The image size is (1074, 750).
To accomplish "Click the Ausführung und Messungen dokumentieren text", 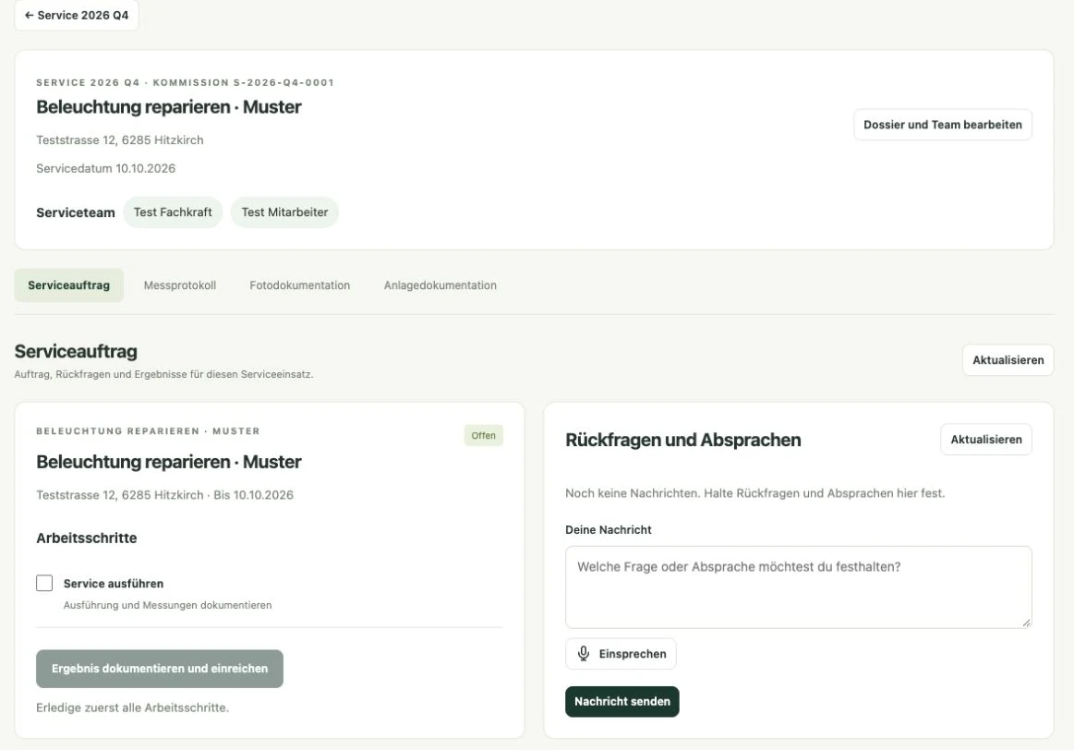I will pyautogui.click(x=168, y=605).
